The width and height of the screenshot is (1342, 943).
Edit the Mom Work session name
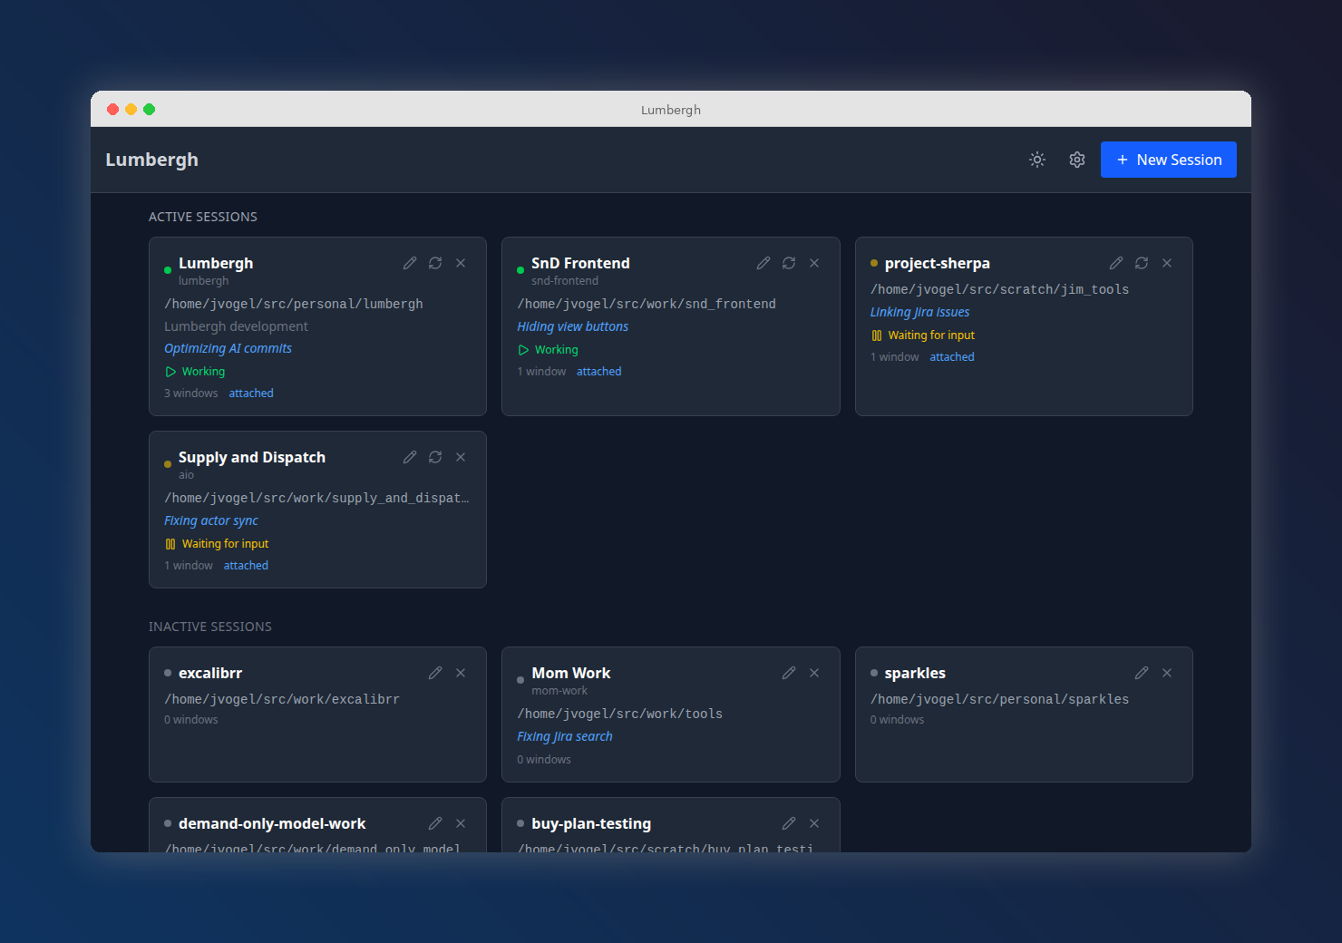click(x=788, y=672)
